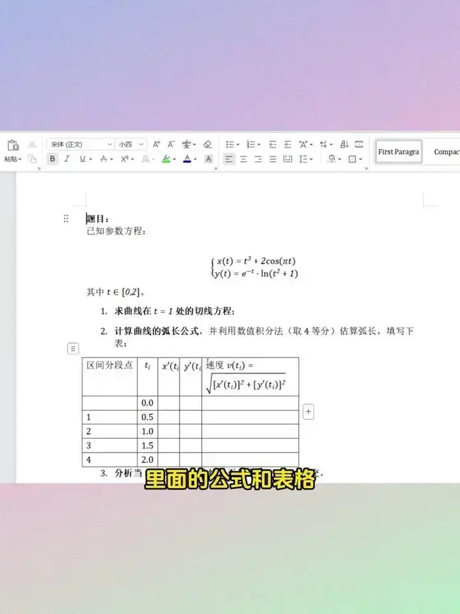460x614 pixels.
Task: Toggle Underline formatting
Action: click(x=82, y=159)
